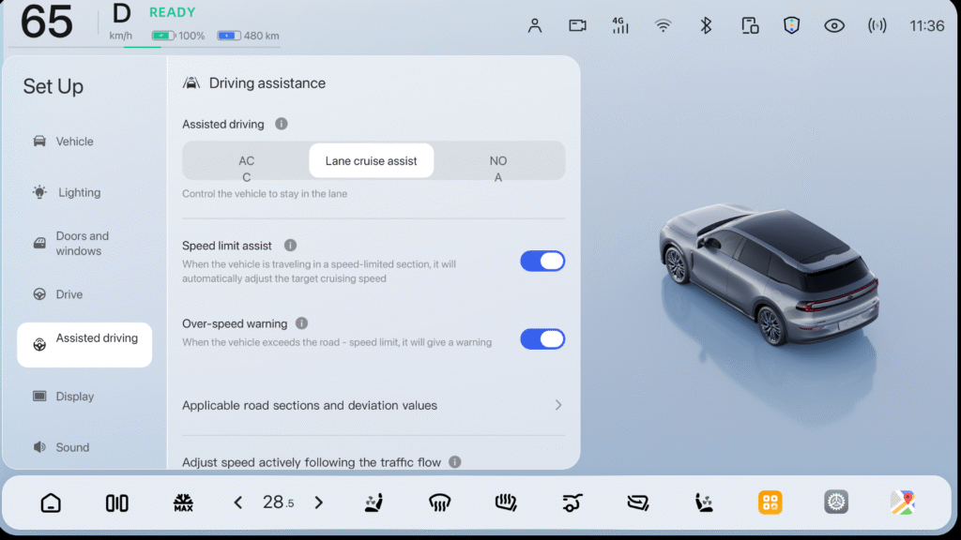
Task: Tap the READY status label
Action: tap(173, 12)
